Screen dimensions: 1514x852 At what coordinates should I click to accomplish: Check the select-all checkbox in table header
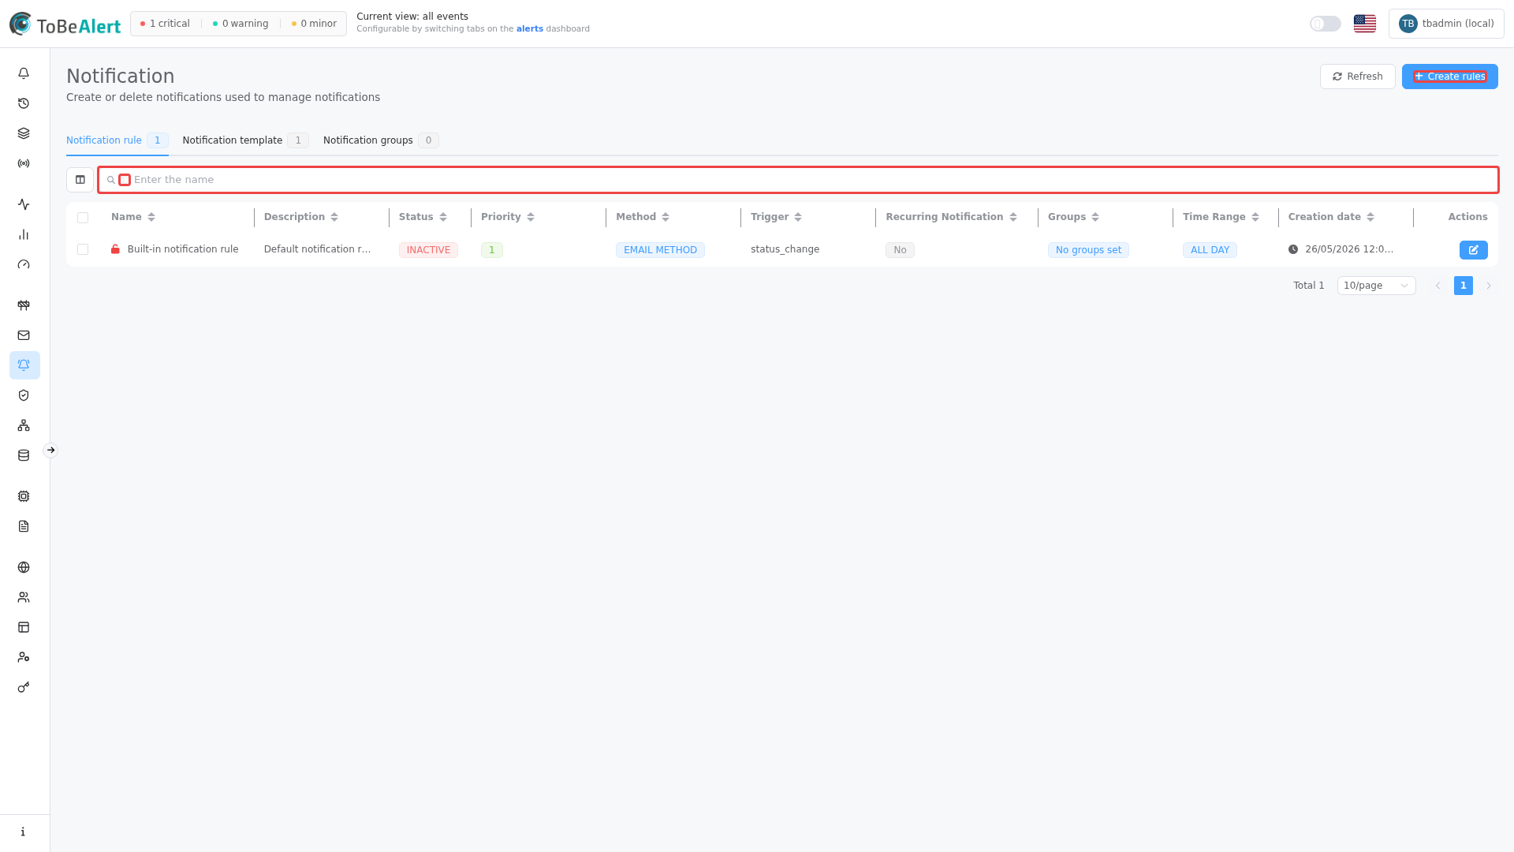point(83,218)
